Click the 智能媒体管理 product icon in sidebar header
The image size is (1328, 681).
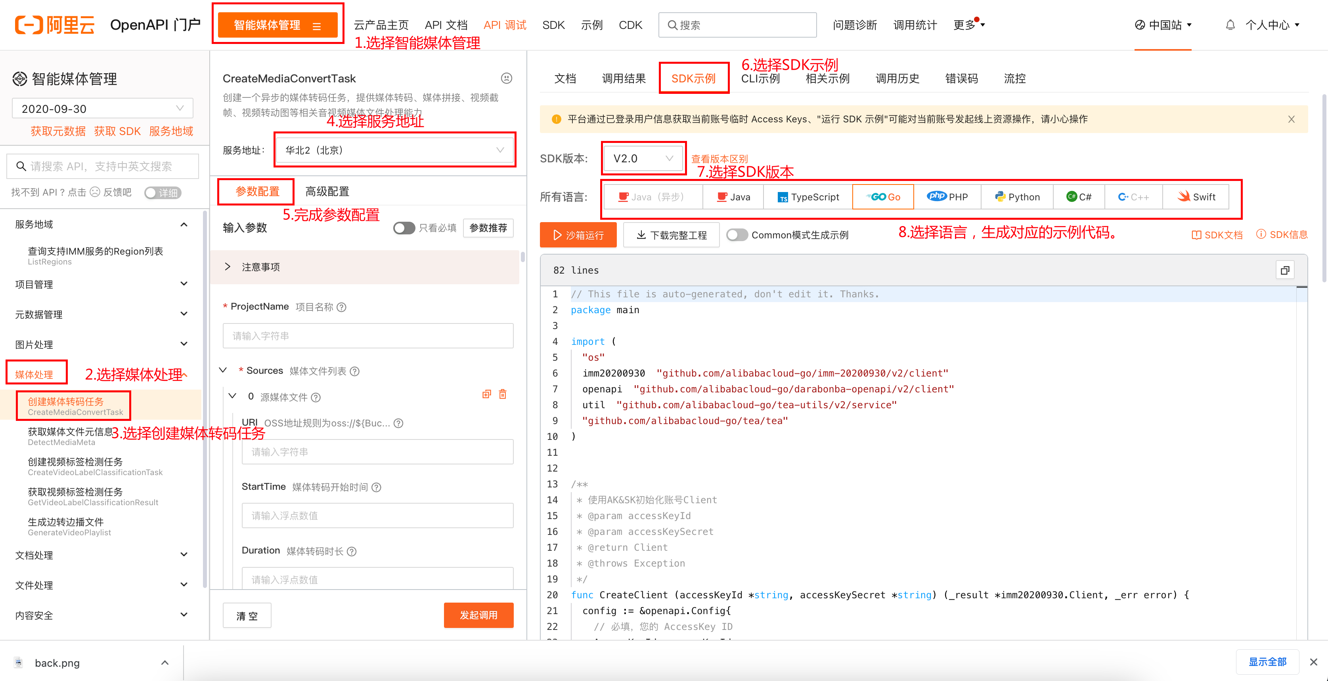tap(19, 79)
